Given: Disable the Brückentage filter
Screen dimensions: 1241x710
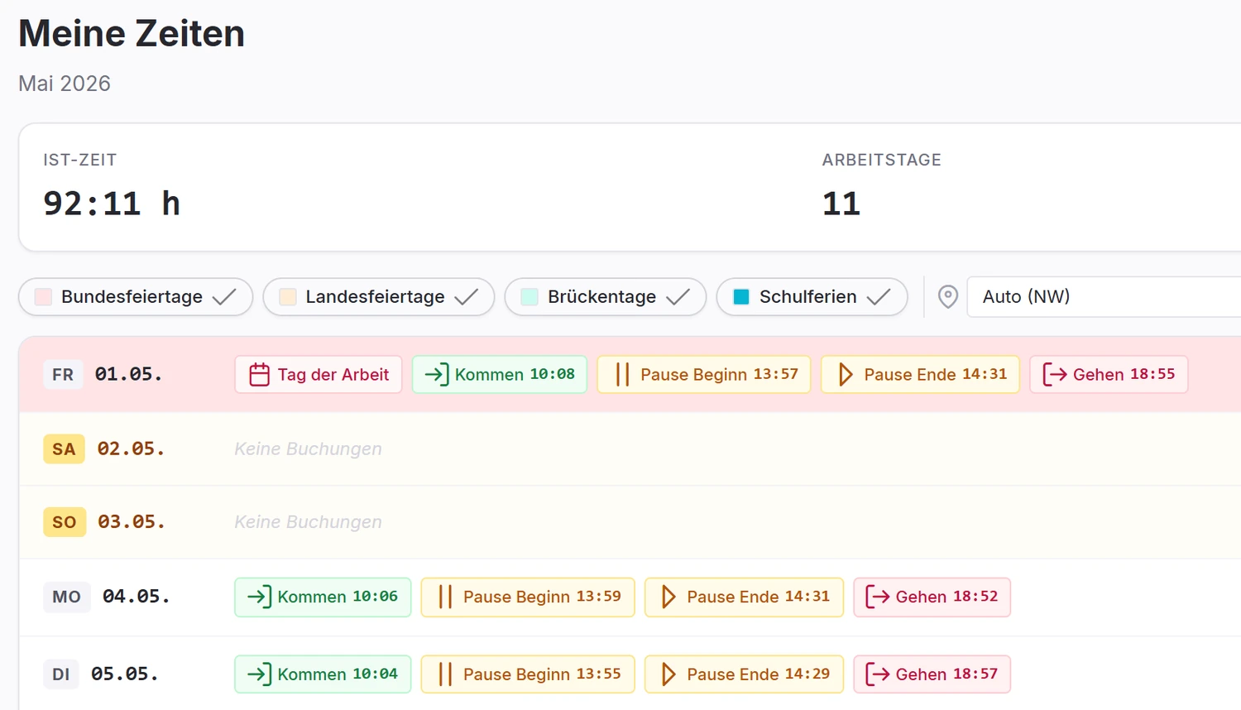Looking at the screenshot, I should [606, 296].
